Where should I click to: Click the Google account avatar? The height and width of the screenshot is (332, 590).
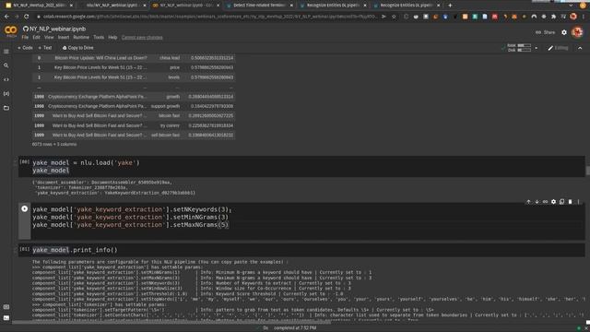577,32
